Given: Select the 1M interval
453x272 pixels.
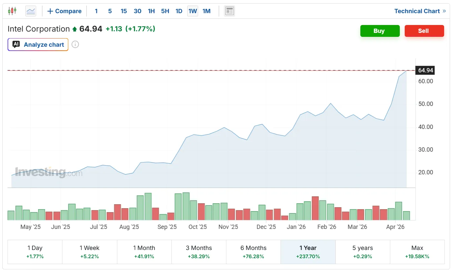Looking at the screenshot, I should (x=206, y=11).
